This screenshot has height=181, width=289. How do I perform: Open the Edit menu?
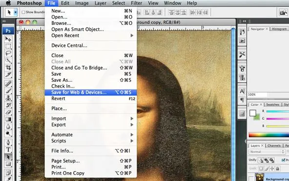click(x=65, y=3)
